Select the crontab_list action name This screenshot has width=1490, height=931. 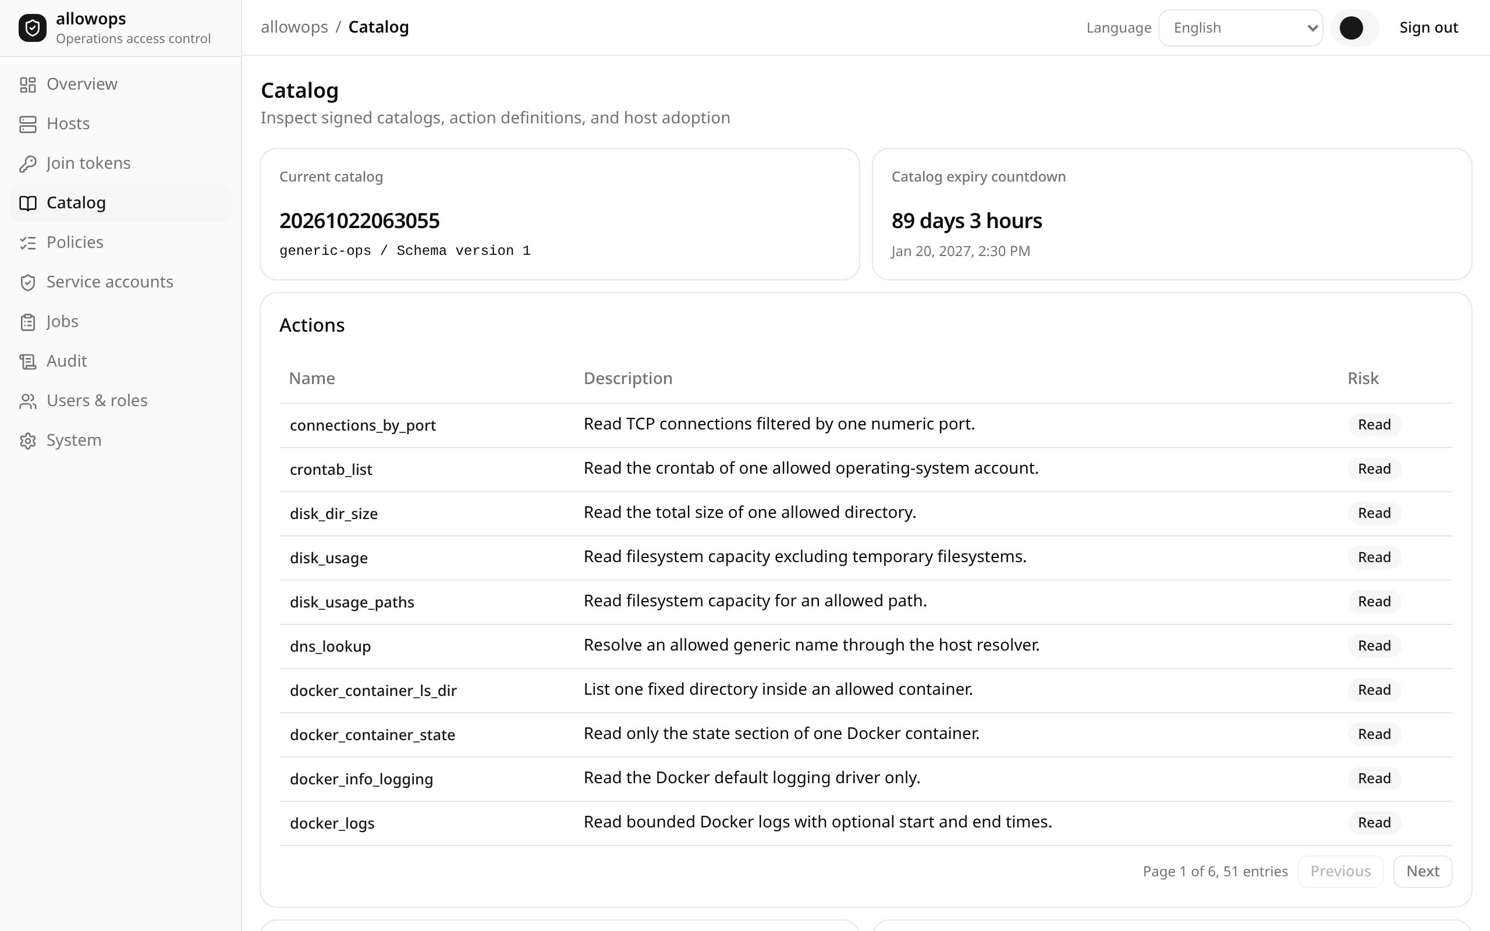coord(331,470)
